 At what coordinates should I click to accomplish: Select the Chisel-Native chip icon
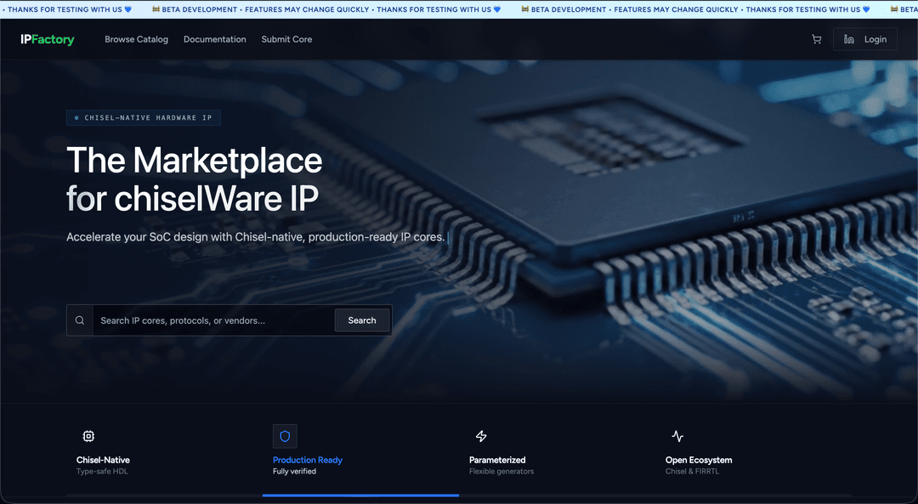[88, 436]
